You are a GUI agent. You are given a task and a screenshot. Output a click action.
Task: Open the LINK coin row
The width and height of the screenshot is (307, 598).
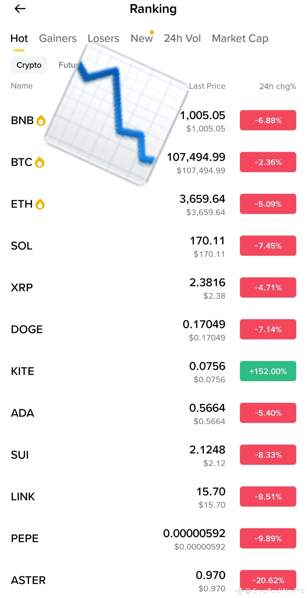click(153, 496)
